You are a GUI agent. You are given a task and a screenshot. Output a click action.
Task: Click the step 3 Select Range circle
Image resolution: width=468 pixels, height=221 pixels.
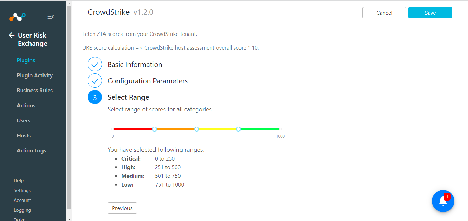[95, 97]
